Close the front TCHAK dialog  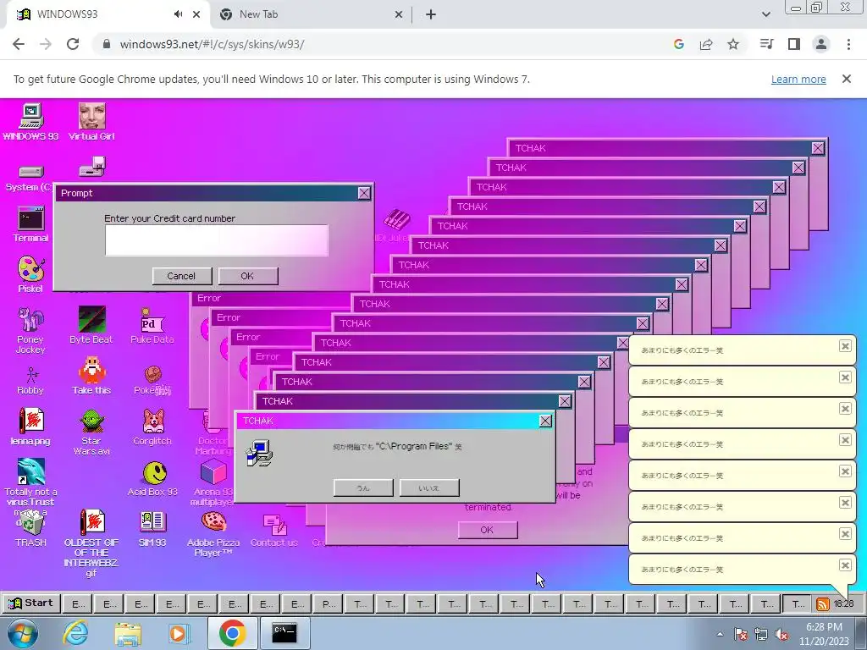[545, 421]
